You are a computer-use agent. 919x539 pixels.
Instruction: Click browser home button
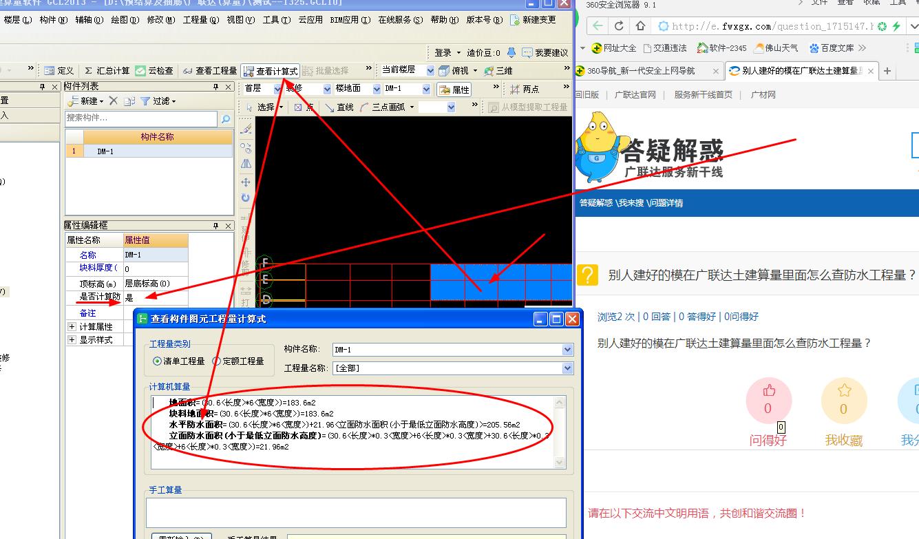click(x=641, y=26)
